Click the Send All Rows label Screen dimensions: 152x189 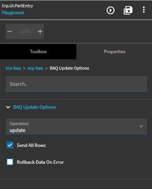(x=31, y=145)
